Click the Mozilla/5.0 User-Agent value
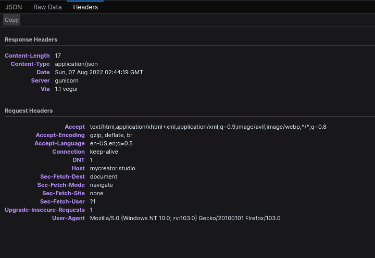The width and height of the screenshot is (375, 258). (185, 218)
